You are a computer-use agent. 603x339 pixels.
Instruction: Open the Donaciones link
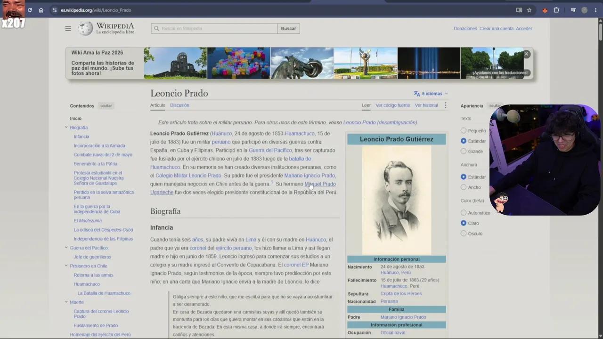coord(465,29)
